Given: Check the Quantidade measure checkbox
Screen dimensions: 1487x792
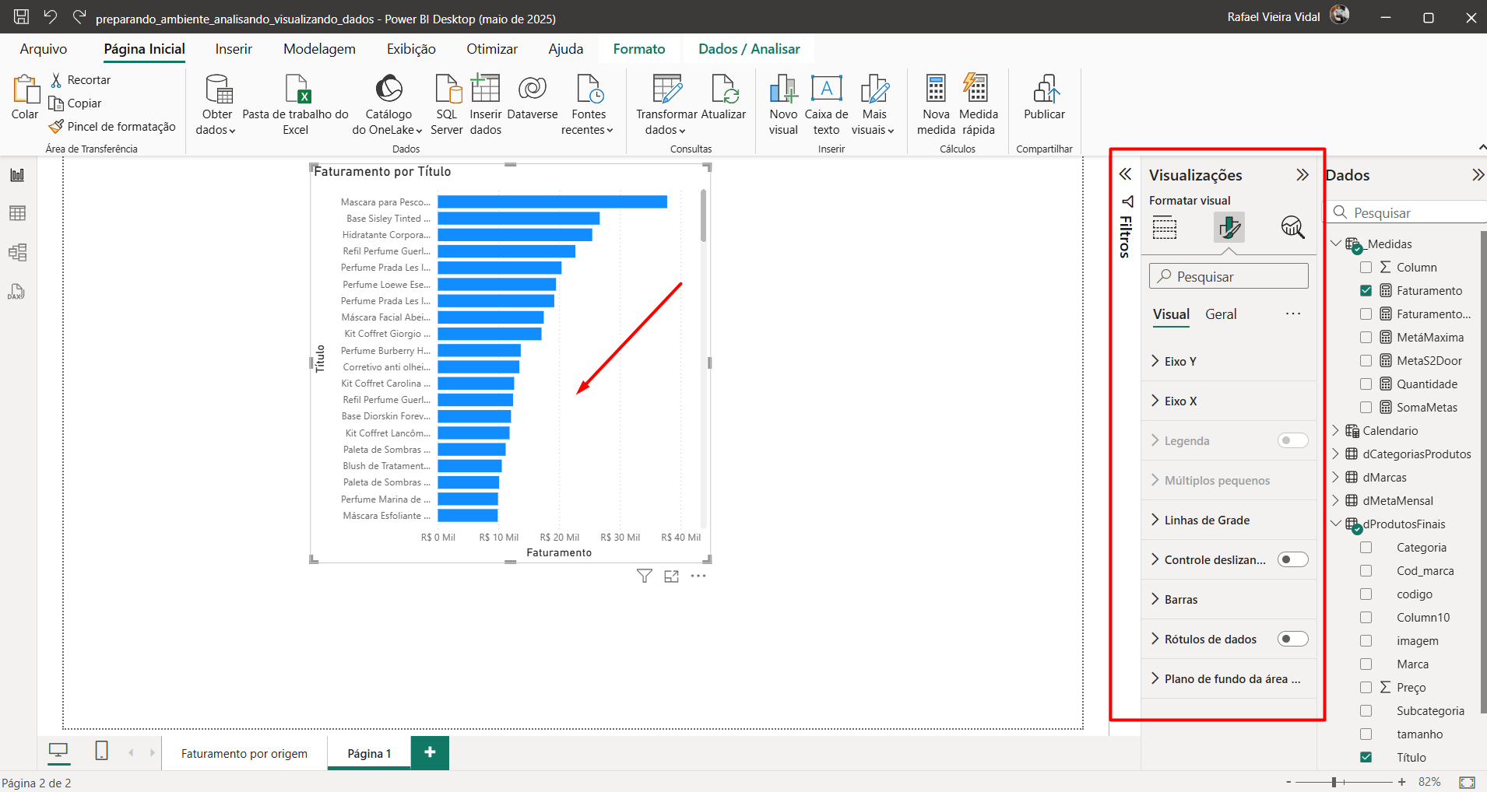Looking at the screenshot, I should (x=1366, y=384).
